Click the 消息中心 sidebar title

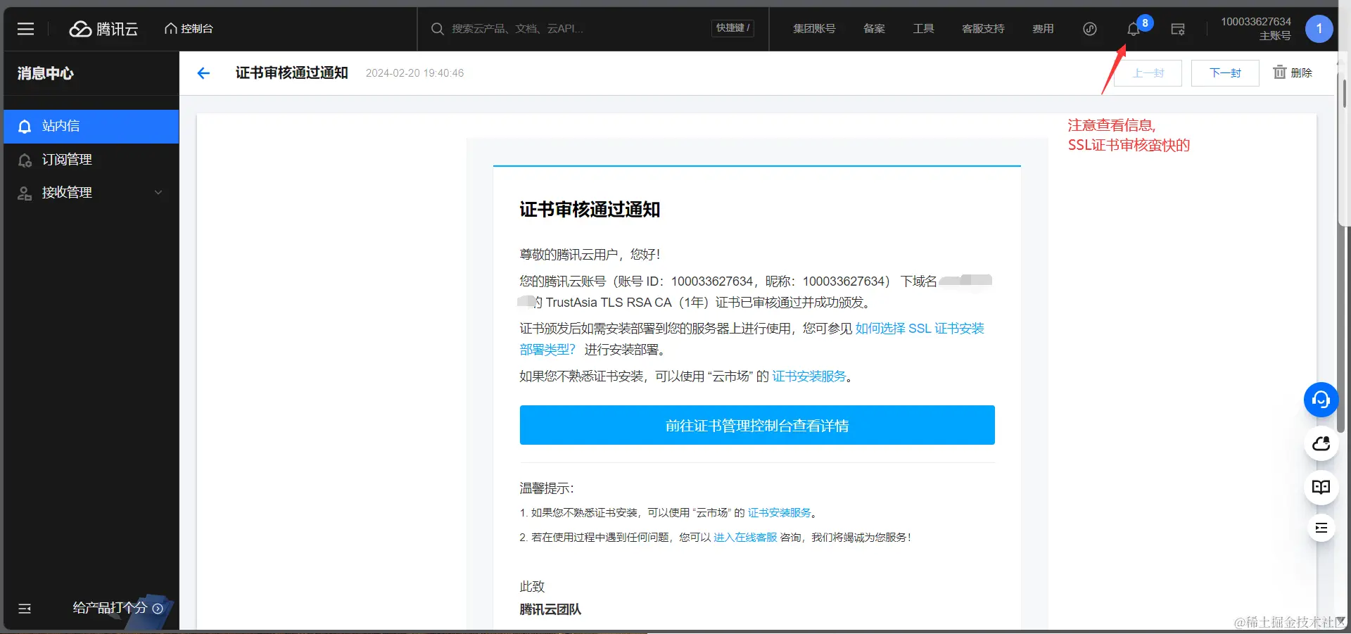46,73
